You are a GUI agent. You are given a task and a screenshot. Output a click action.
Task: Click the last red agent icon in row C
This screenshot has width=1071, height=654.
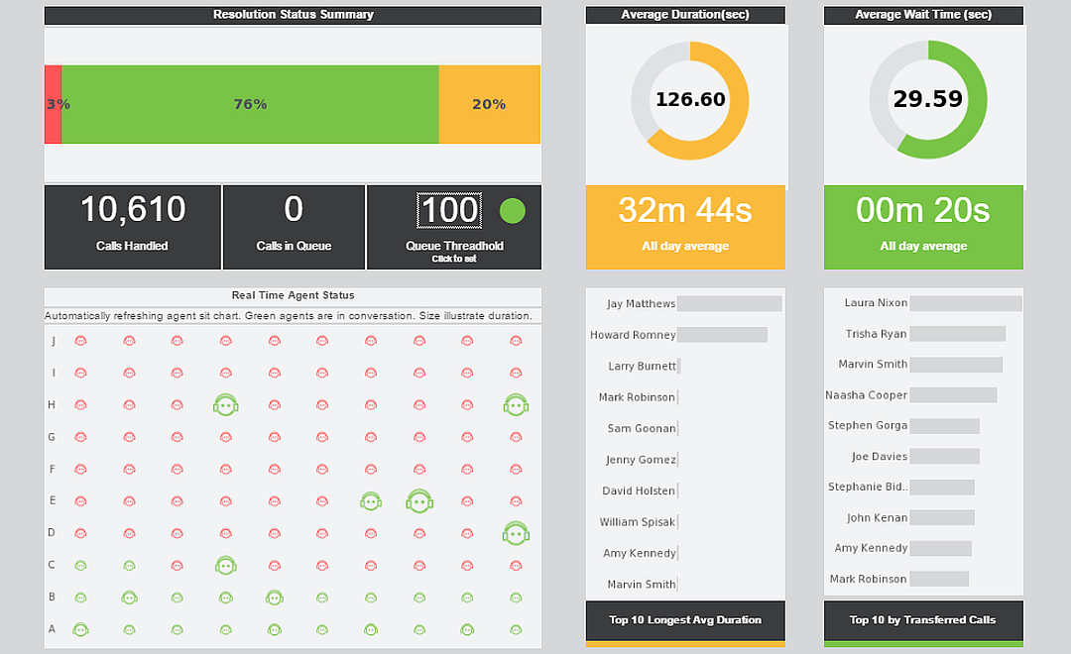tap(516, 565)
